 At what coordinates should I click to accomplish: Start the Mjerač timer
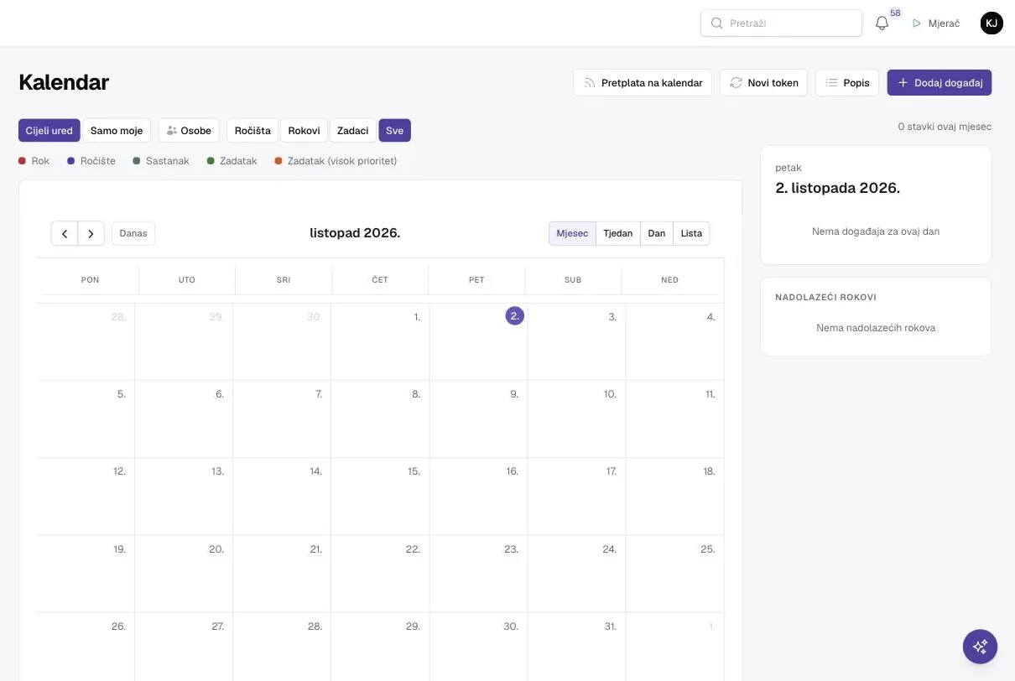[x=936, y=23]
